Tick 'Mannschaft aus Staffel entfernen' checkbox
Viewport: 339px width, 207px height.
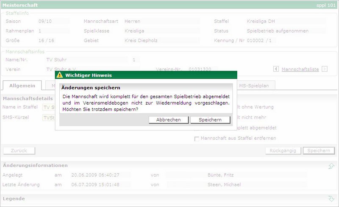coord(197,138)
